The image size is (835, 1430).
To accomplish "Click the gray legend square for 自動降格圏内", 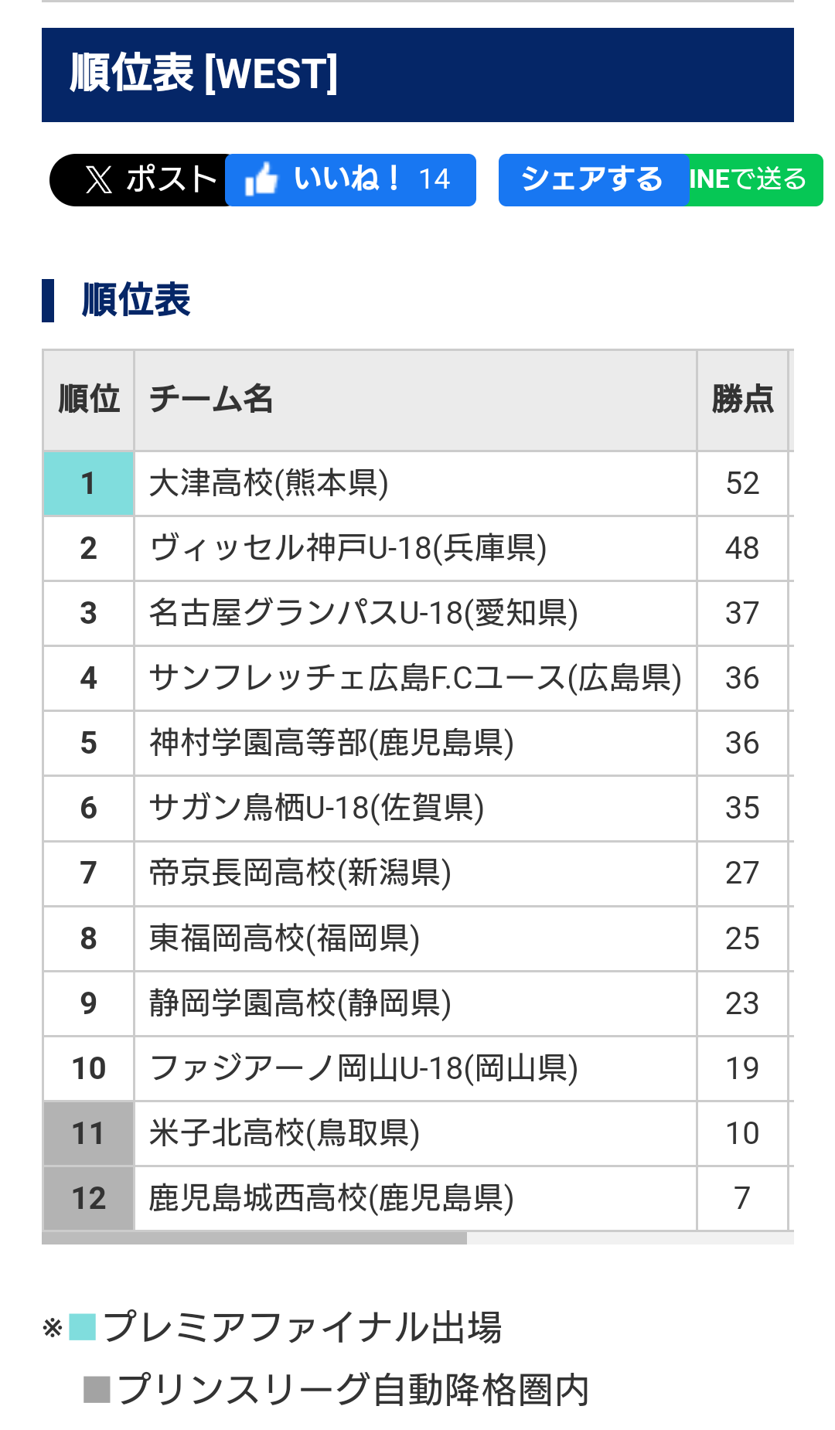I will click(x=97, y=1389).
